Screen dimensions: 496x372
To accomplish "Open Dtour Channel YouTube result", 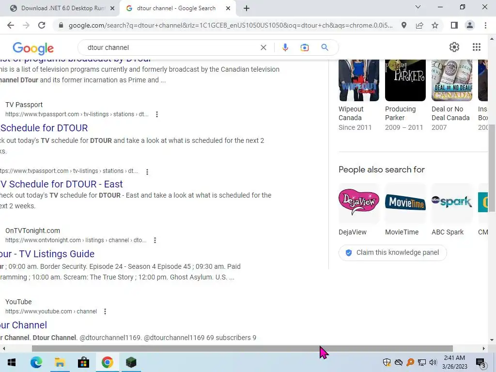I will [x=23, y=325].
